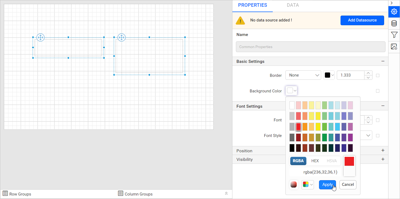Open the filter panel from the right sidebar

(x=394, y=35)
